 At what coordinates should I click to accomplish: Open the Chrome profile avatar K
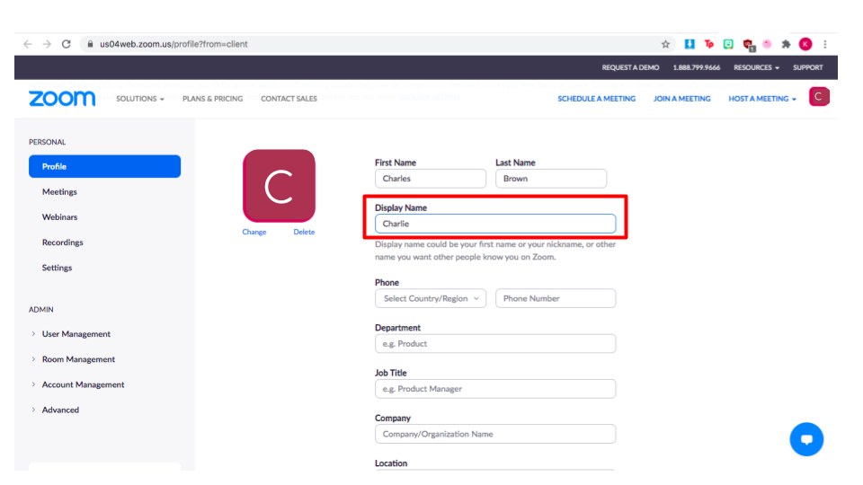coord(805,44)
